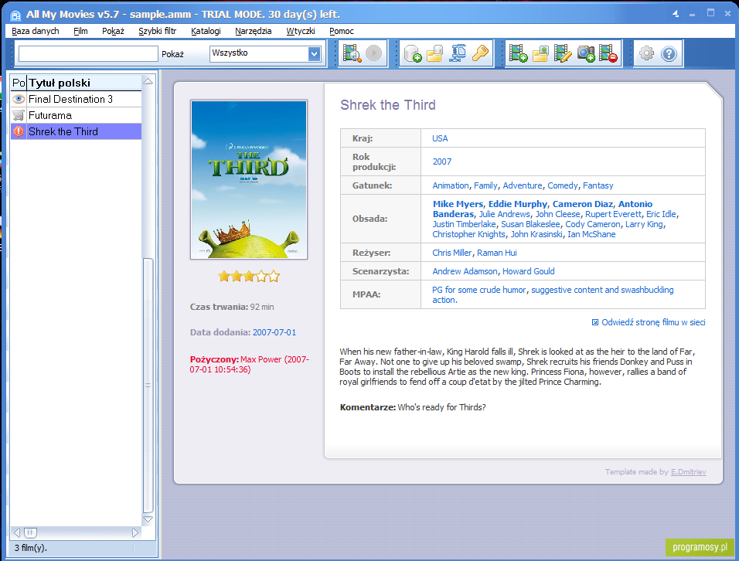Click director Chris Miller link
This screenshot has height=561, width=739.
tap(452, 253)
